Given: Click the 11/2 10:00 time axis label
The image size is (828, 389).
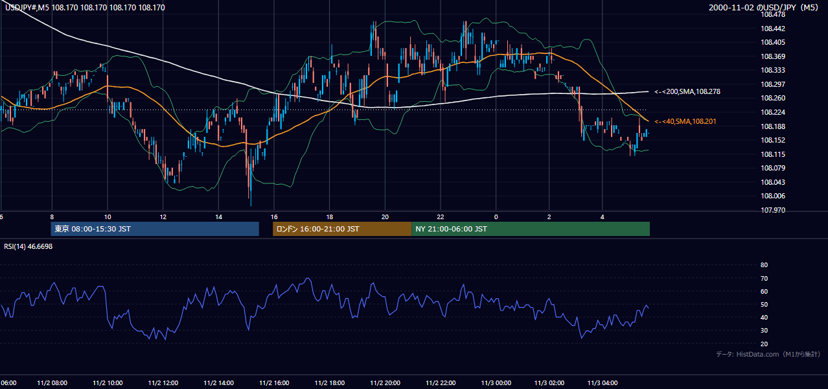Looking at the screenshot, I should tap(108, 383).
